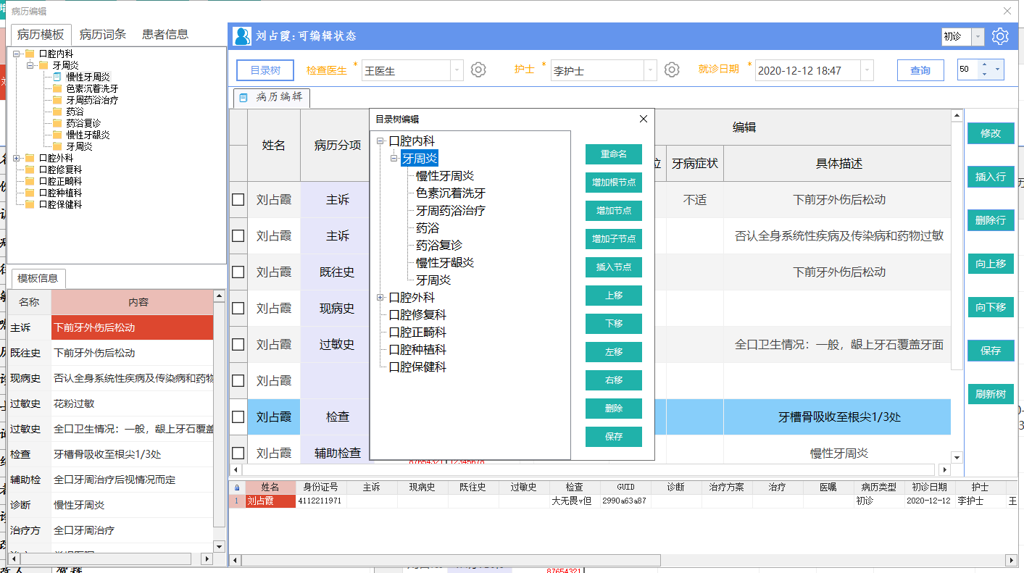
Task: Select 病历编辑 tab
Action: pos(272,97)
